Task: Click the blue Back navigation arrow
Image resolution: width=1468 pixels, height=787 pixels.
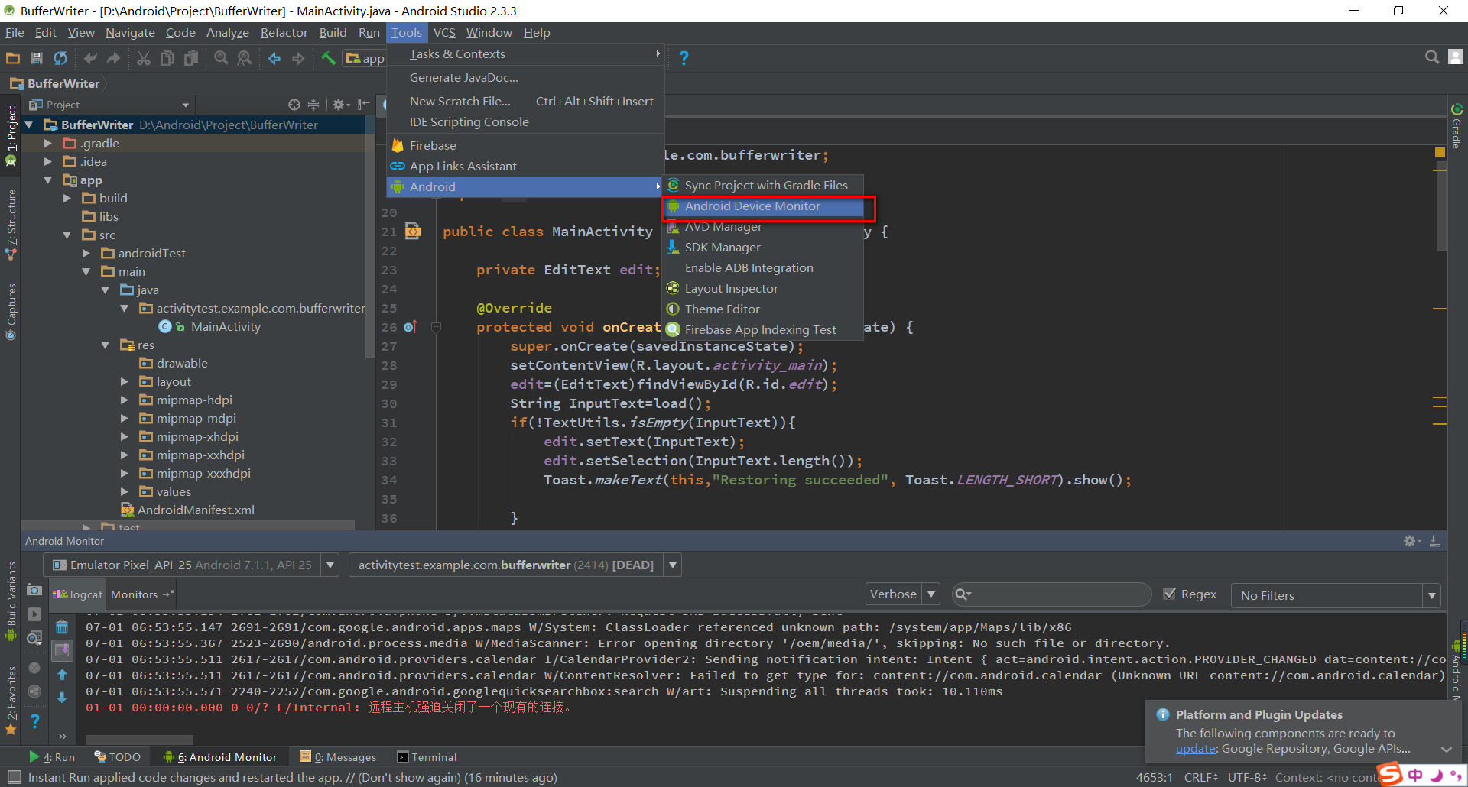Action: pyautogui.click(x=274, y=58)
